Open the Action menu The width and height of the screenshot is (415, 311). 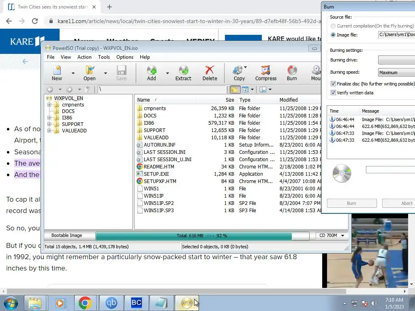point(84,57)
